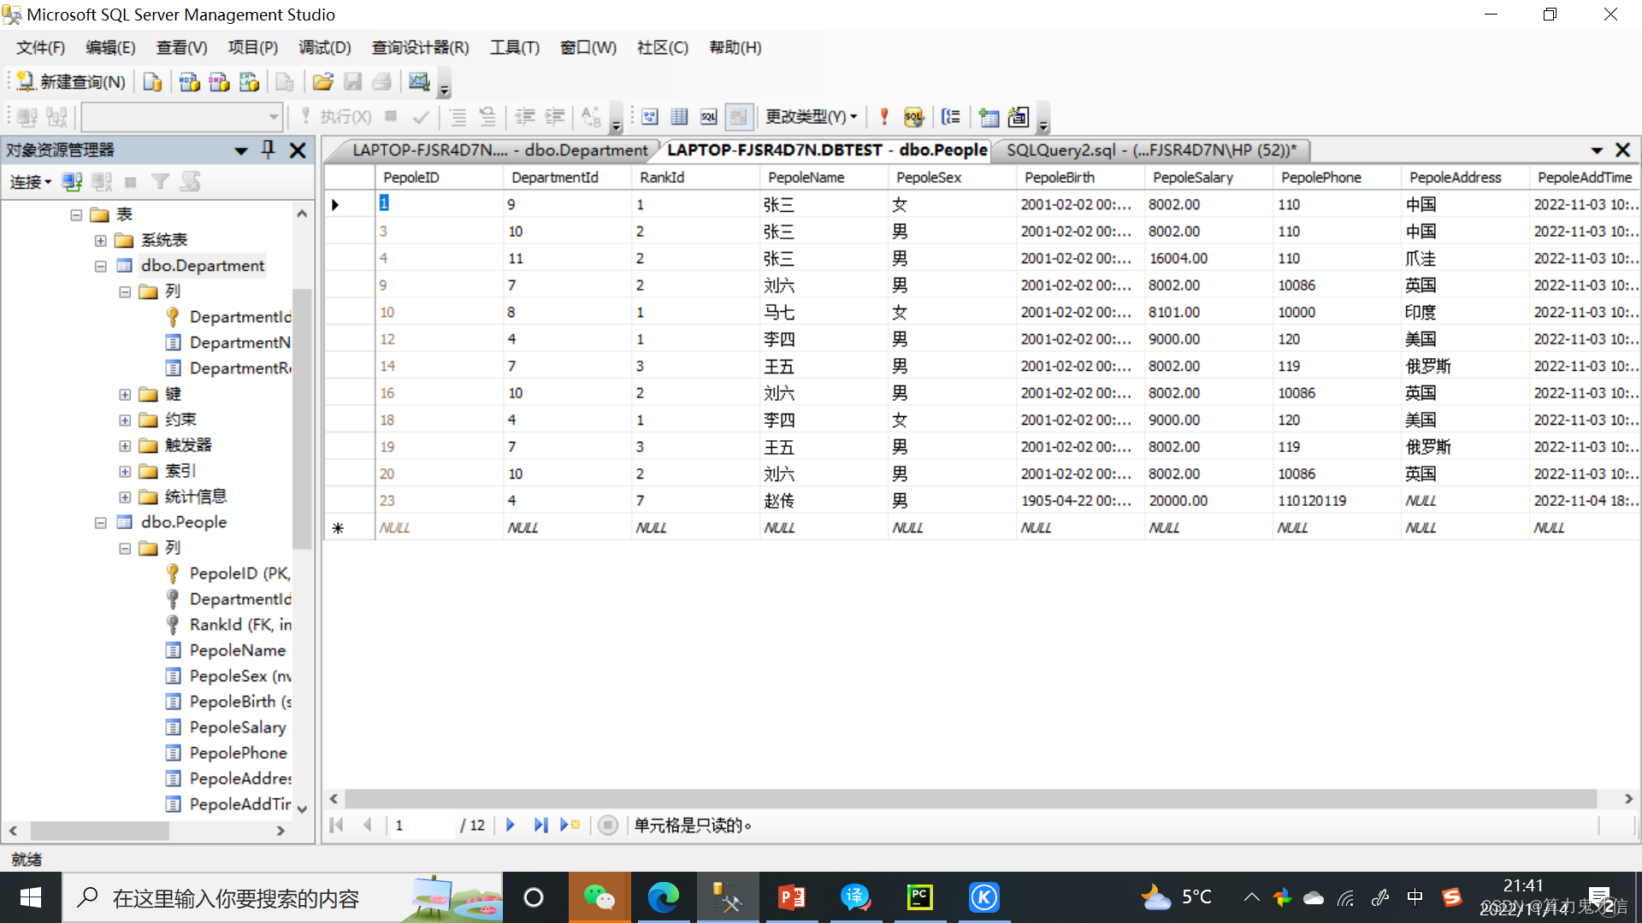
Task: Jump to last record in grid navigator
Action: click(540, 825)
